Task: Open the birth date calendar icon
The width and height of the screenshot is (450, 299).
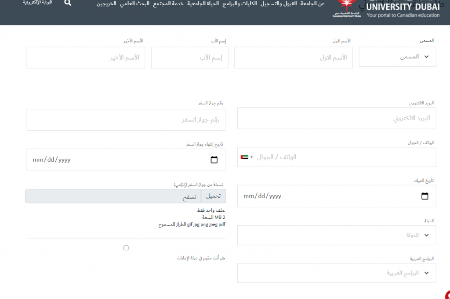Action: click(425, 196)
